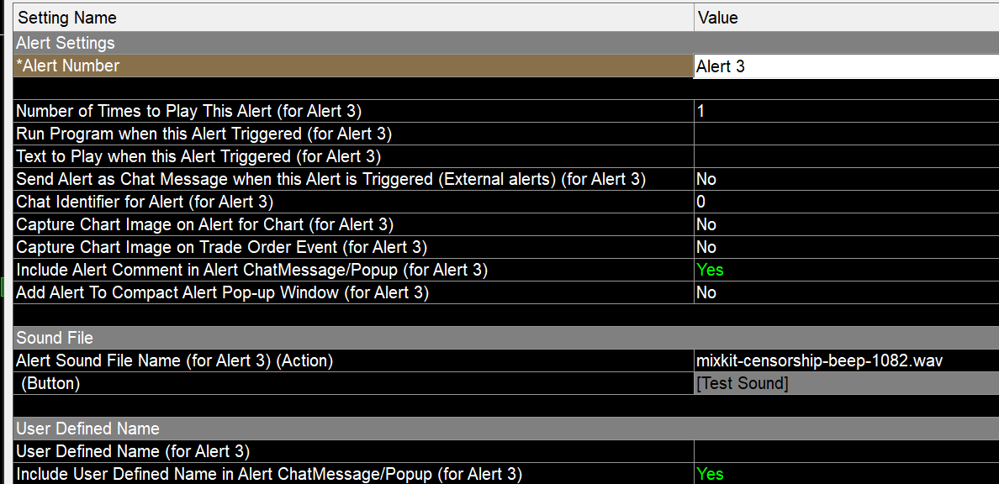The height and width of the screenshot is (484, 999).
Task: Click the Value column header
Action: pyautogui.click(x=846, y=18)
